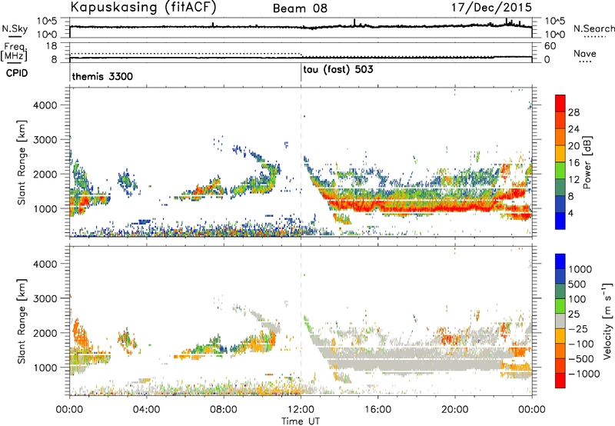Pick the dark blue top segment of Velocity bar
The width and height of the screenshot is (615, 426).
560,261
